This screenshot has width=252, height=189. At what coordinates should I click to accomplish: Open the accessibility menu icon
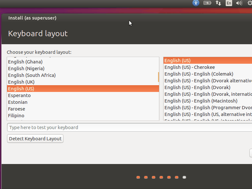tap(196, 3)
